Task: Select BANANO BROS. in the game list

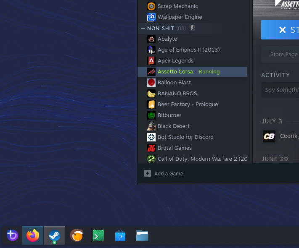Action: point(192,94)
